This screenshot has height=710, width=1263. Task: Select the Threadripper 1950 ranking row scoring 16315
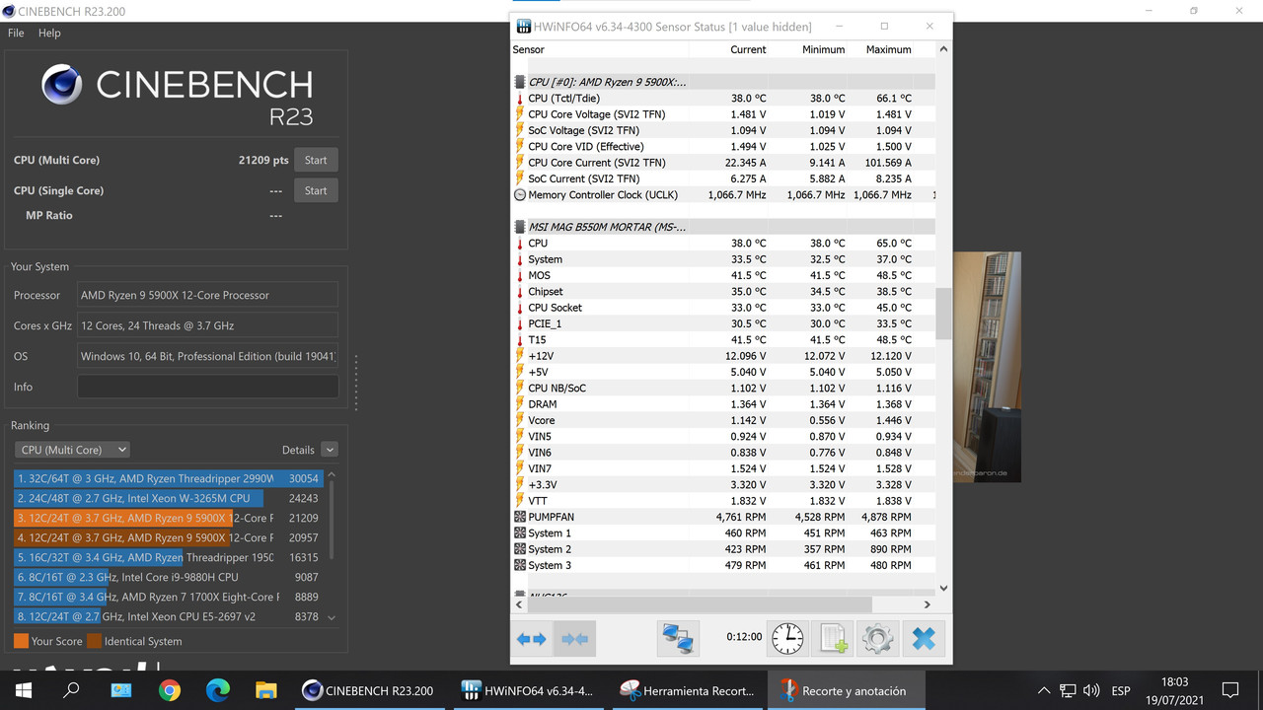168,557
